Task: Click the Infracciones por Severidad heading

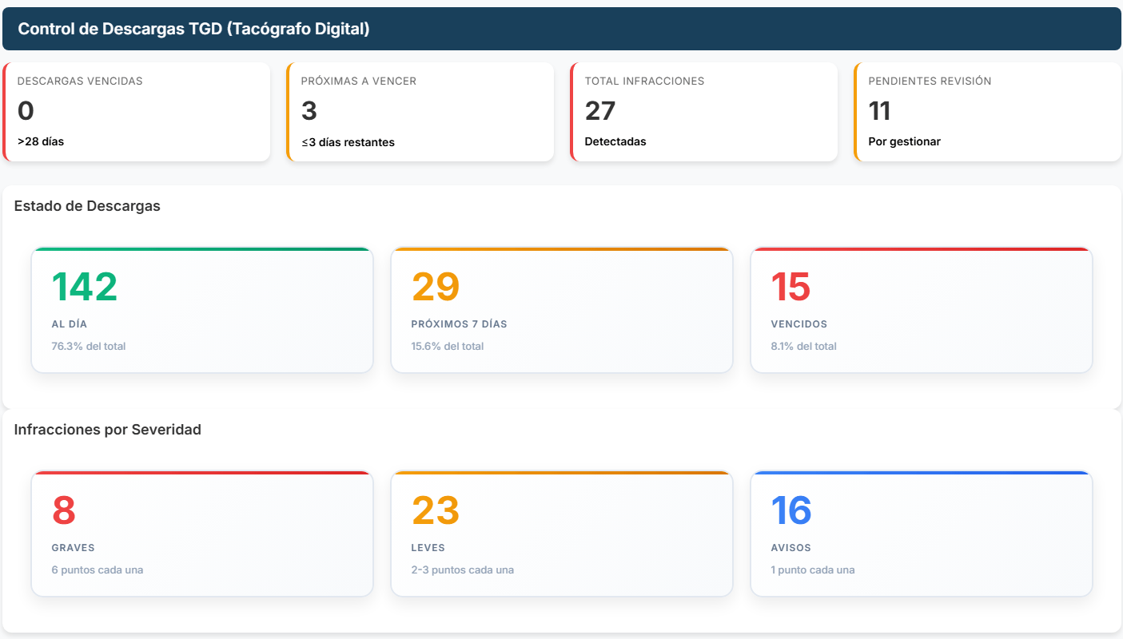Action: pos(108,430)
